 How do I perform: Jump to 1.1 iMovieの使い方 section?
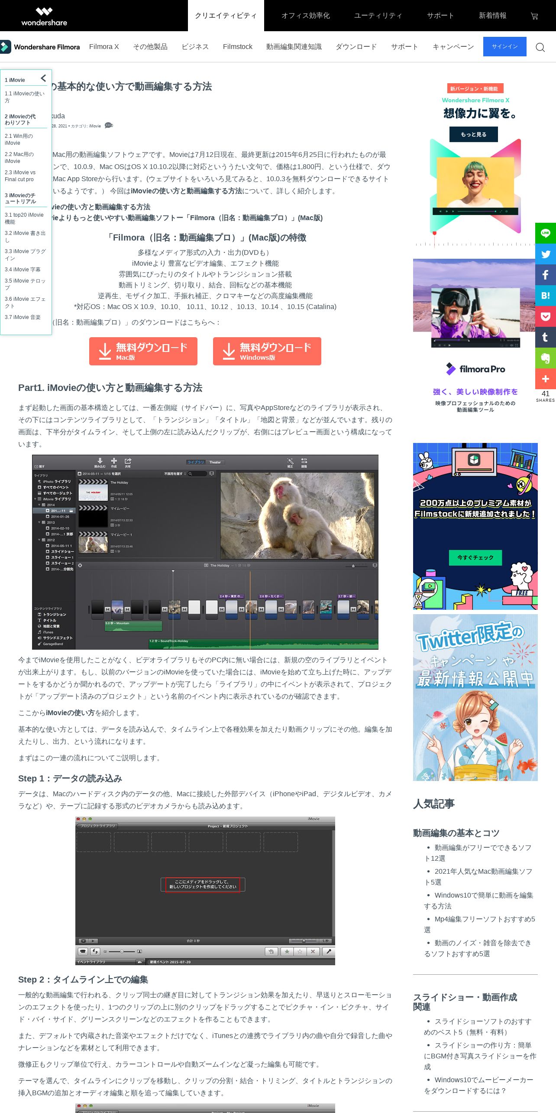(25, 97)
